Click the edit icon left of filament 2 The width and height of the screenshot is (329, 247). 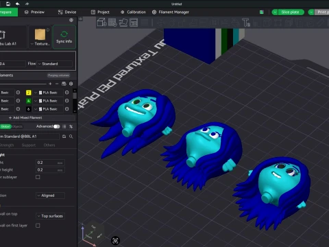click(18, 93)
